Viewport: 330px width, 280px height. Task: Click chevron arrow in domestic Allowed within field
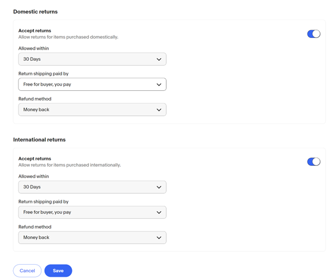[x=159, y=59]
